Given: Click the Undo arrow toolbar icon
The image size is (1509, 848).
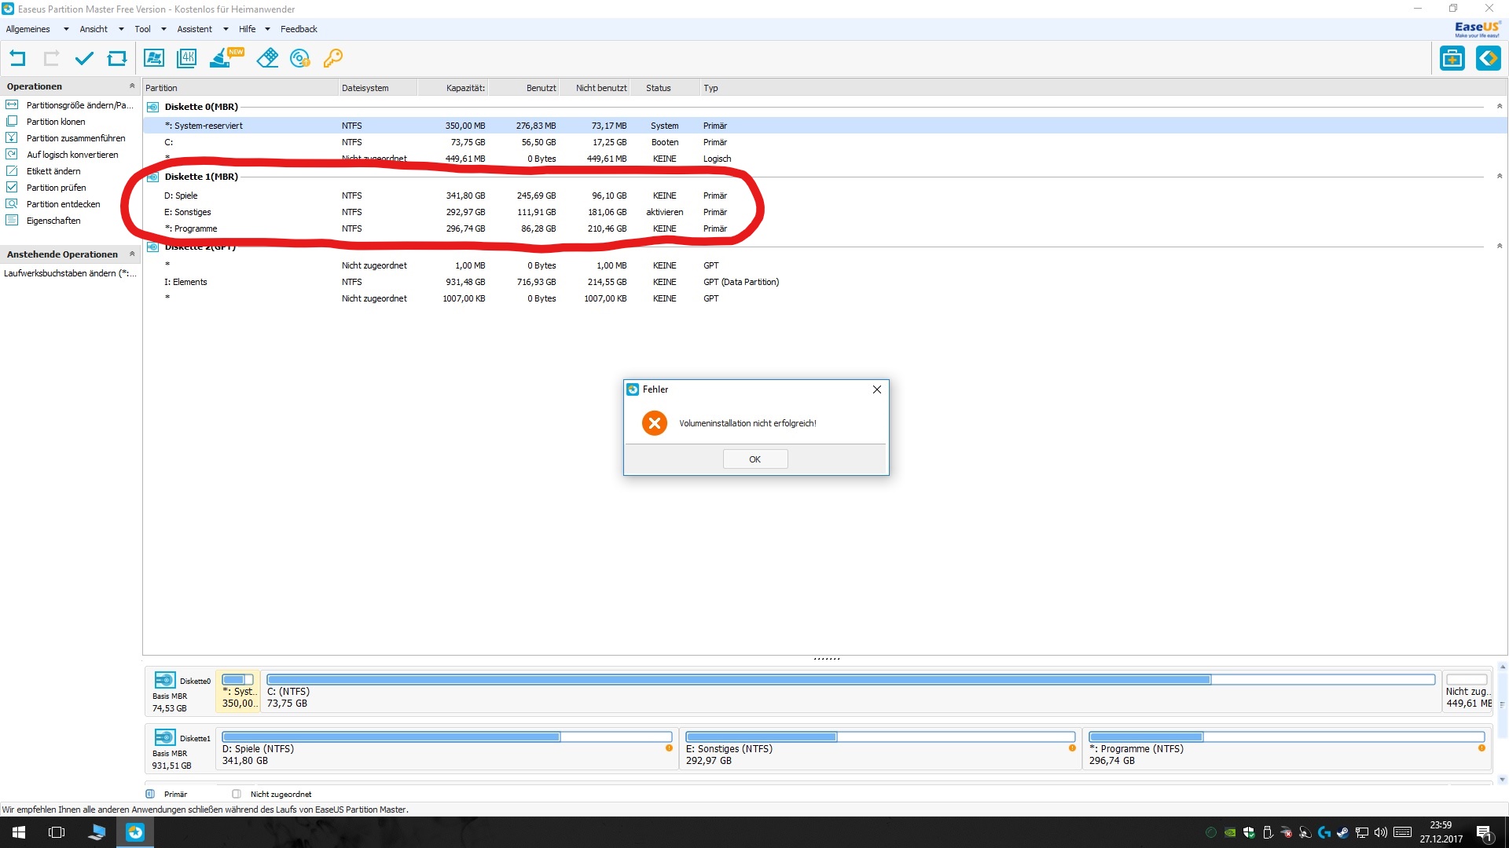Looking at the screenshot, I should click(17, 58).
